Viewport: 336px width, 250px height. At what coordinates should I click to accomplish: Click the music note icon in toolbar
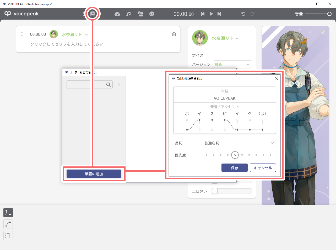click(x=128, y=14)
